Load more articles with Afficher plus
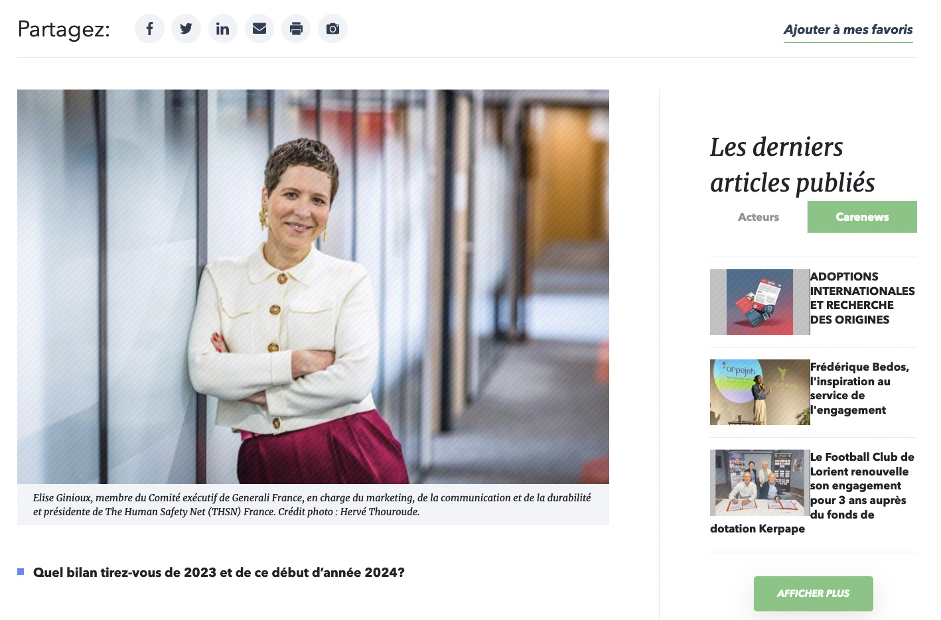941x620 pixels. tap(813, 593)
